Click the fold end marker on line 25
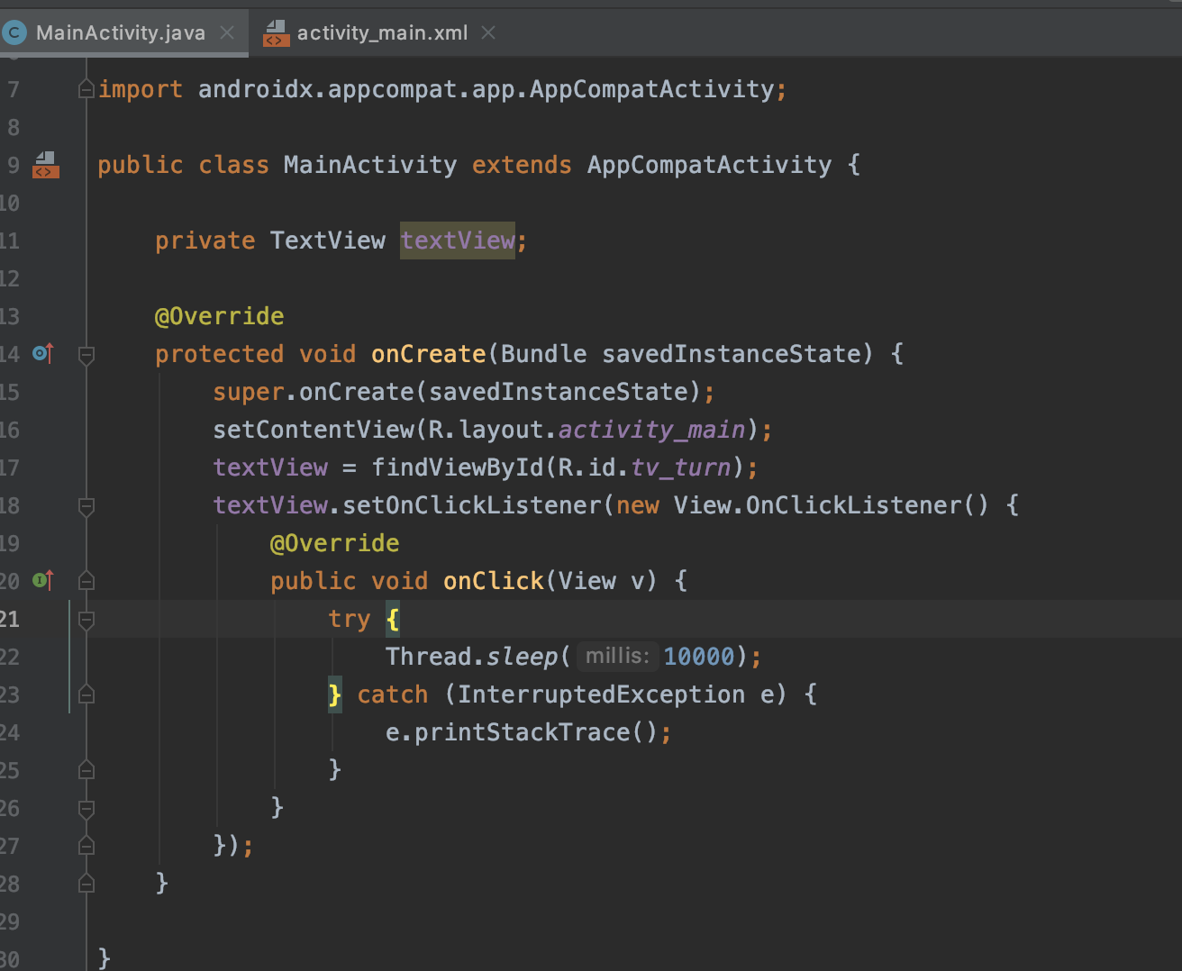Screen dimensions: 1182x971 point(86,770)
